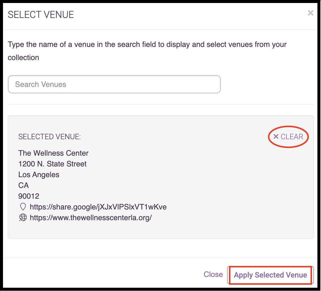Click the state text CA

(x=24, y=186)
